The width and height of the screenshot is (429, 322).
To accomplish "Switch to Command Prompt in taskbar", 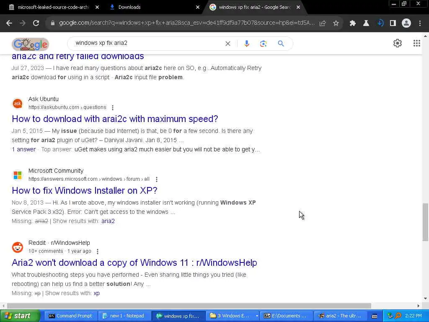I will point(70,316).
